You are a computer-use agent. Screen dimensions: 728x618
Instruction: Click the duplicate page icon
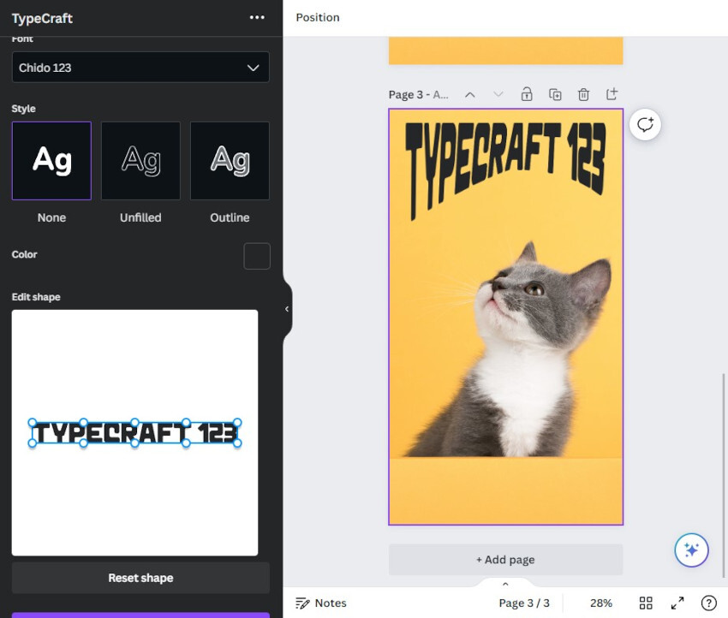(555, 94)
